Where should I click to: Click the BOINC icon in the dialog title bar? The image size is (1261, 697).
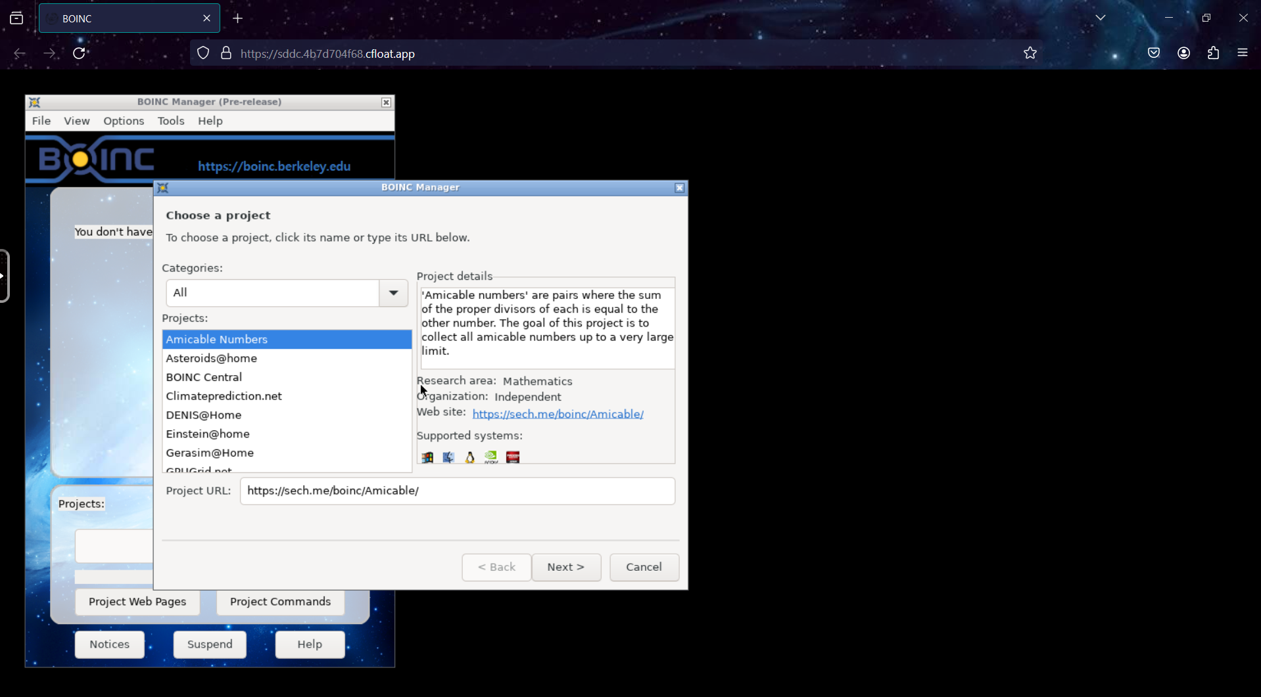click(163, 188)
